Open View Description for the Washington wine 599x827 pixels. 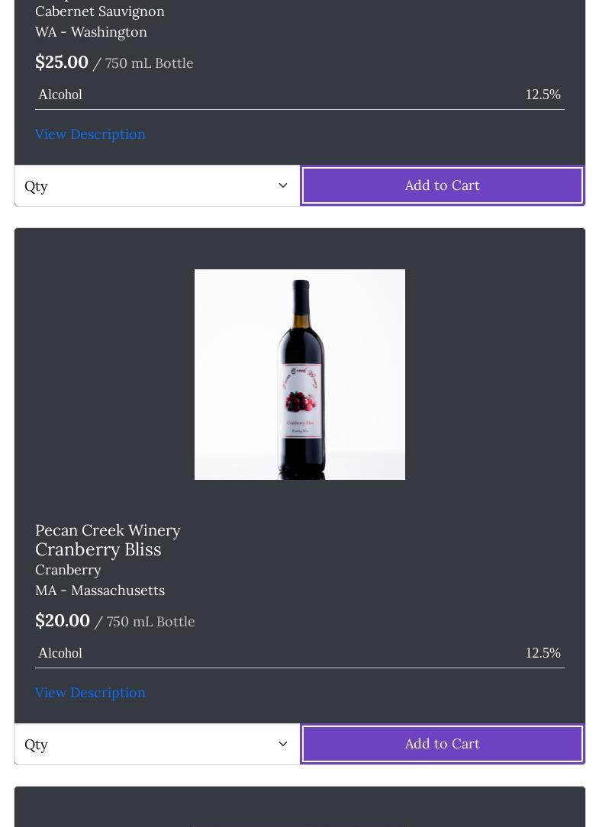90,134
